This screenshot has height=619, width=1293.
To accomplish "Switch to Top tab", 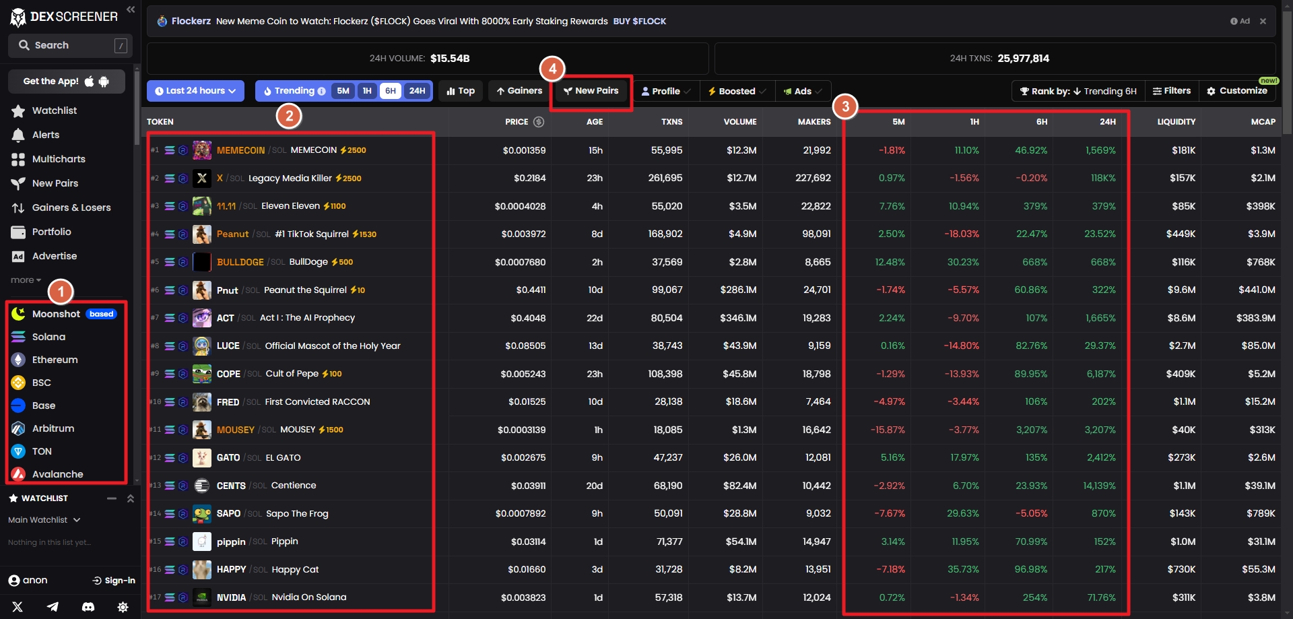I will click(461, 91).
